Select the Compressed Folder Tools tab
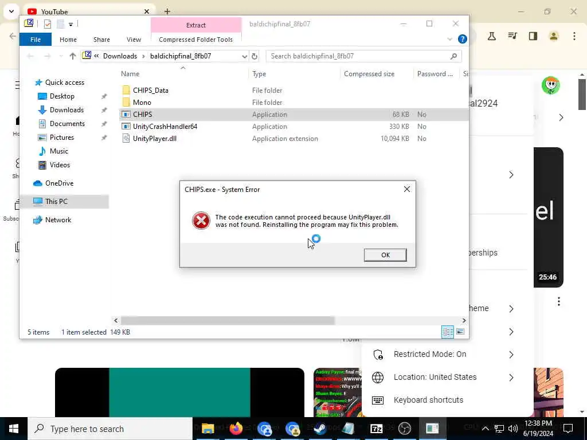 pyautogui.click(x=196, y=40)
